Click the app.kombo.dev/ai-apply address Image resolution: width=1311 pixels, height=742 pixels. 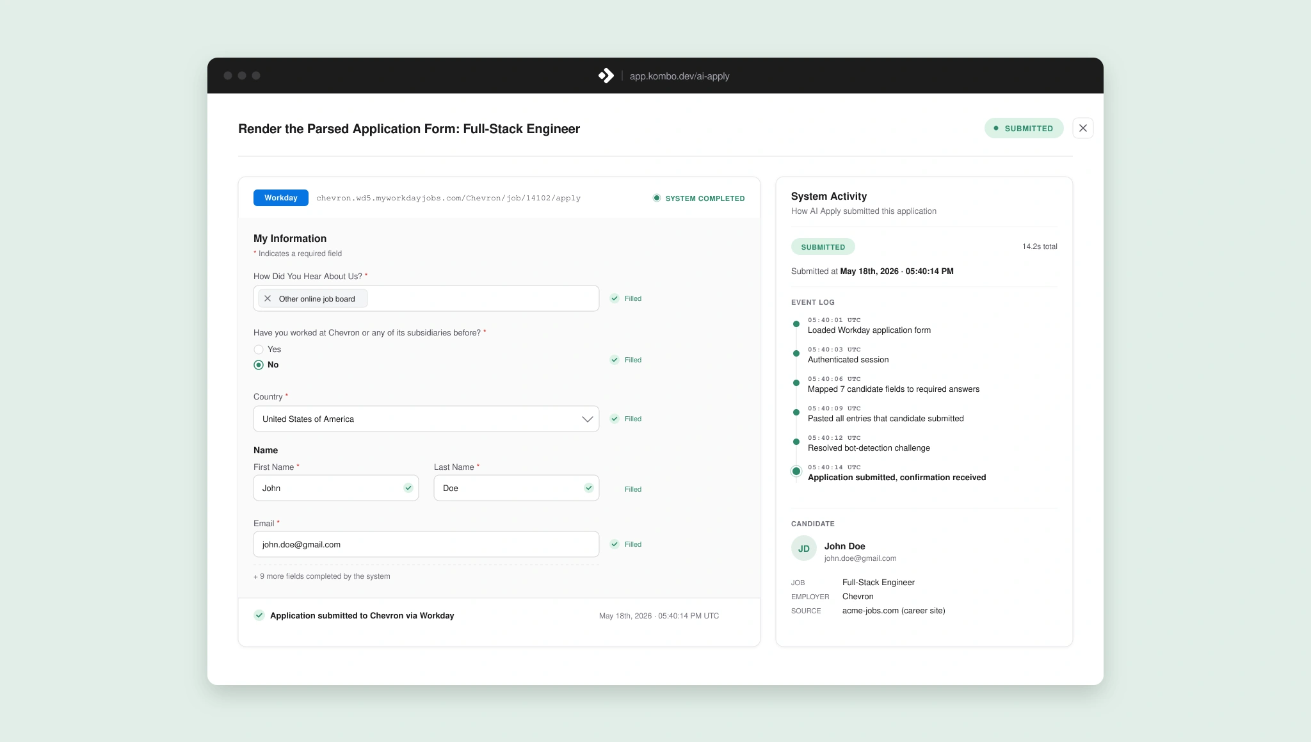[x=679, y=76]
